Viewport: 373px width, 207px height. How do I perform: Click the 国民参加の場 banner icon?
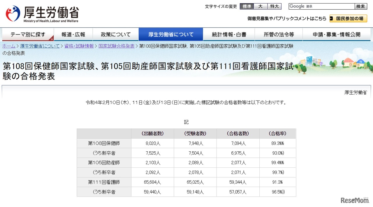[349, 18]
